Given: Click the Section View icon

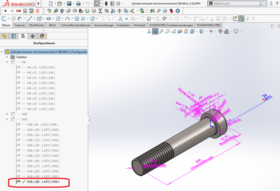Looking at the screenshot, I should point(180,32).
